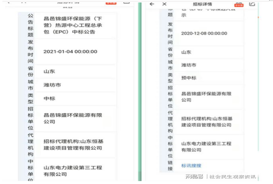Click the 省份 label in the left screenshot
273x184 pixels.
click(31, 71)
